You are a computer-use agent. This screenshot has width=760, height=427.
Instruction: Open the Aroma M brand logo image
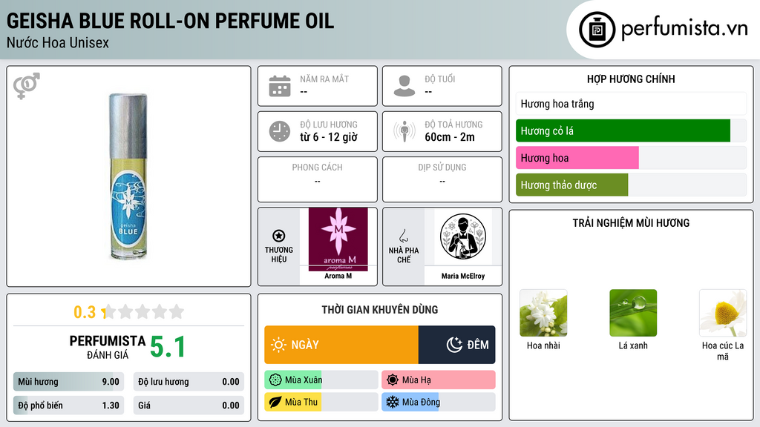coord(338,239)
